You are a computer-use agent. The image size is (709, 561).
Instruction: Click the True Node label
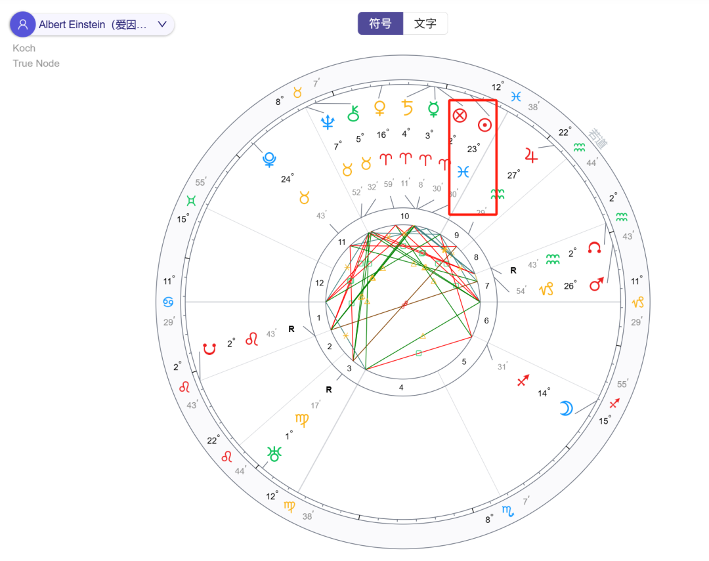(x=36, y=64)
